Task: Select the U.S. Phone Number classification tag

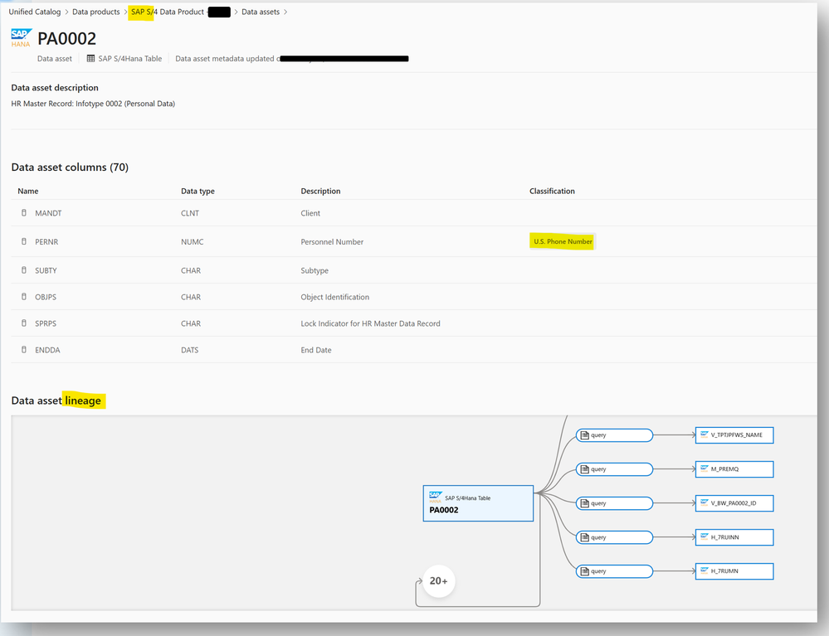Action: pos(563,241)
